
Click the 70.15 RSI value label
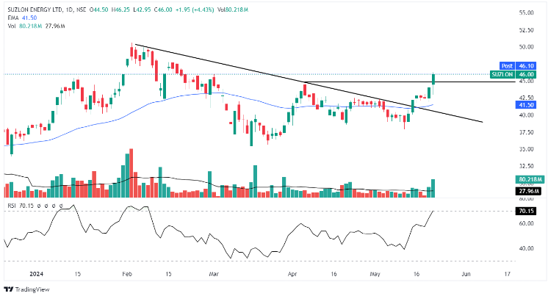point(525,212)
